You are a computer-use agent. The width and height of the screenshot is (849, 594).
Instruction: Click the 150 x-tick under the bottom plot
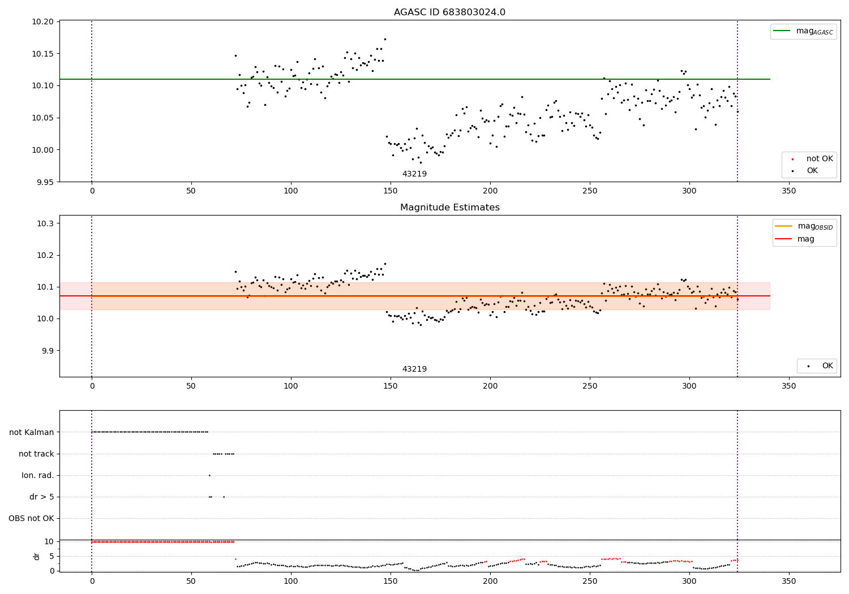[391, 581]
